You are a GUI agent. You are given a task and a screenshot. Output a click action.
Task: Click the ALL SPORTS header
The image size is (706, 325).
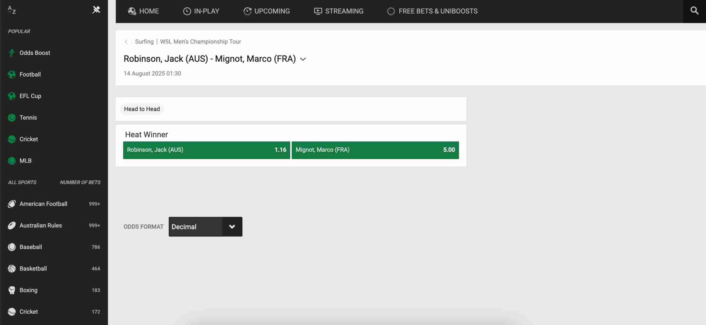[22, 182]
